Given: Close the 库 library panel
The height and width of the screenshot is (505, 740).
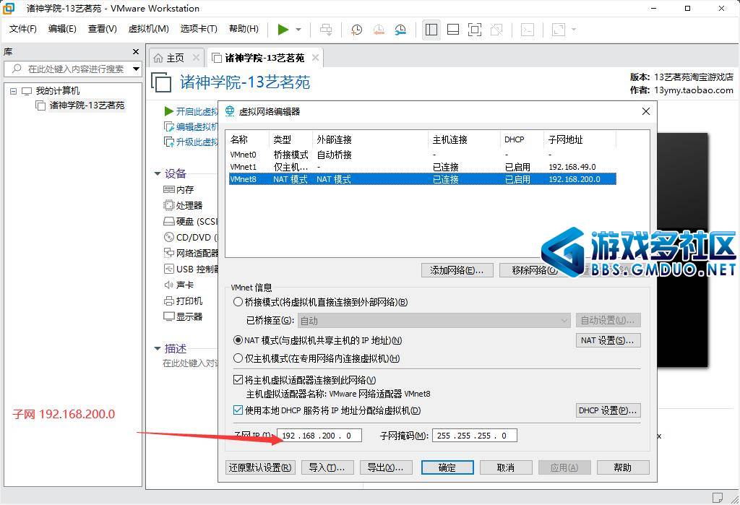Looking at the screenshot, I should pyautogui.click(x=136, y=51).
